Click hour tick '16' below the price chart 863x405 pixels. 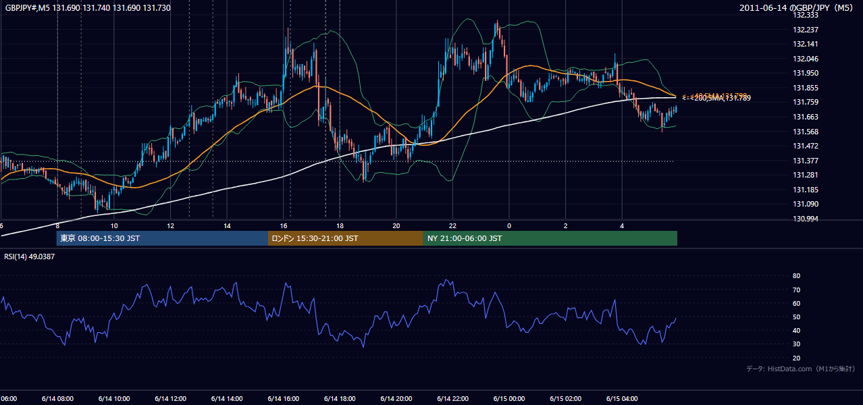tap(284, 226)
